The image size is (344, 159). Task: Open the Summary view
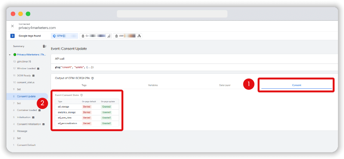pyautogui.click(x=18, y=46)
